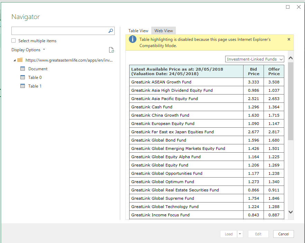This screenshot has width=305, height=243.
Task: Select the greateasternlife URL tree node
Action: (x=69, y=60)
